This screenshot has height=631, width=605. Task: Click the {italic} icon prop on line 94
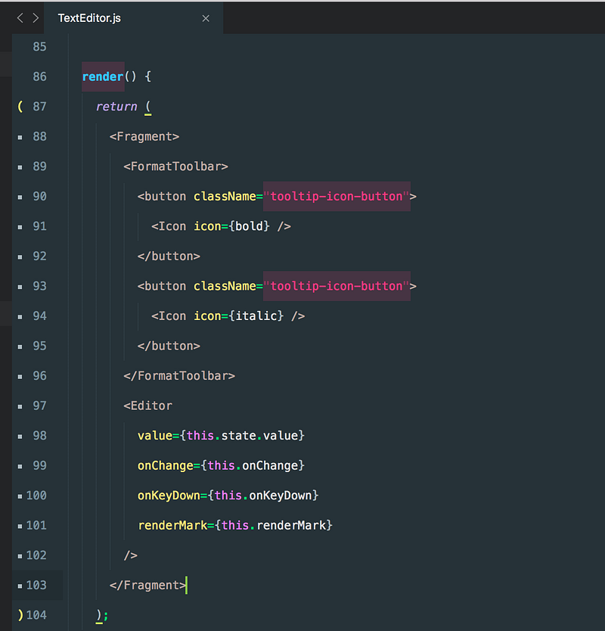coord(256,316)
